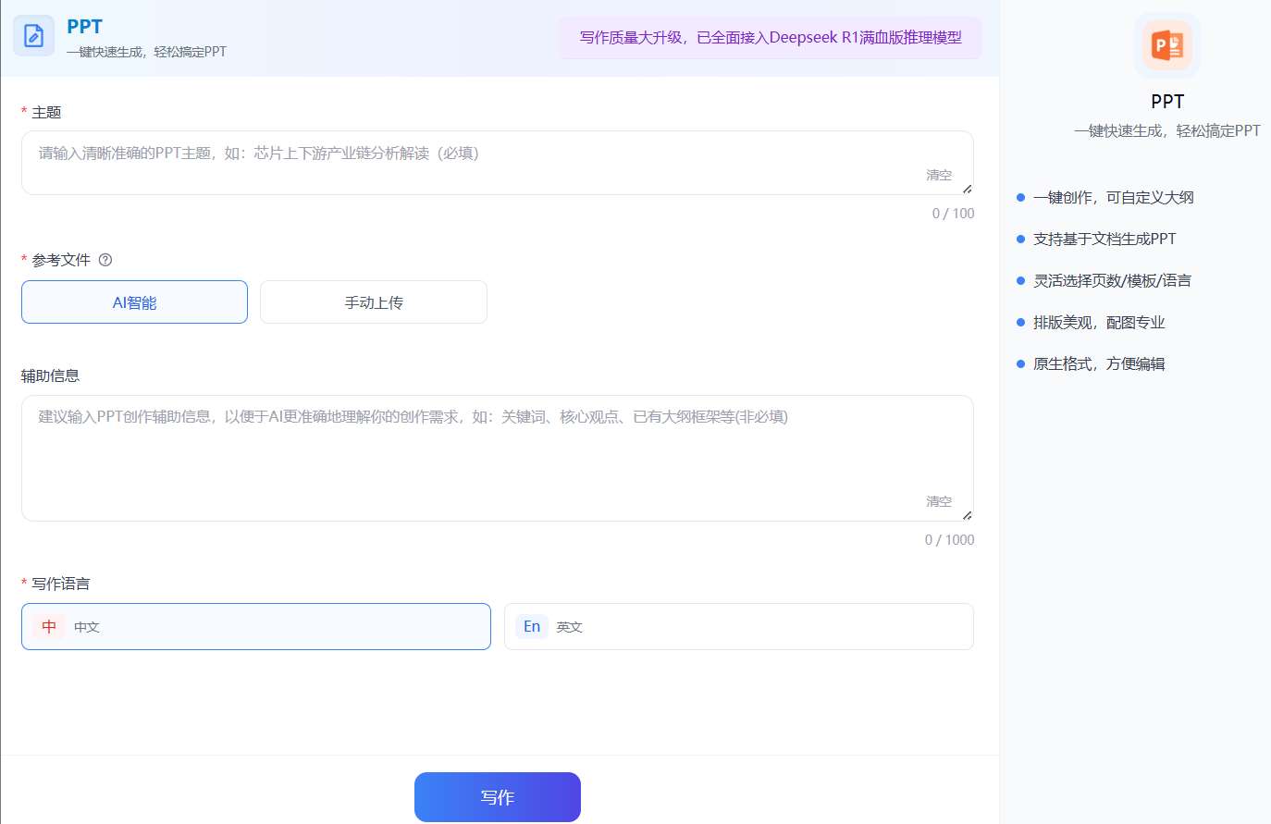Clear the 主题 input with 清空
Viewport: 1271px width, 824px height.
[x=939, y=175]
